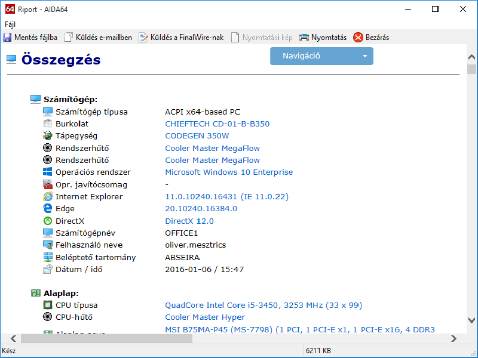Click the Dátum / idő calendar icon

[48, 269]
